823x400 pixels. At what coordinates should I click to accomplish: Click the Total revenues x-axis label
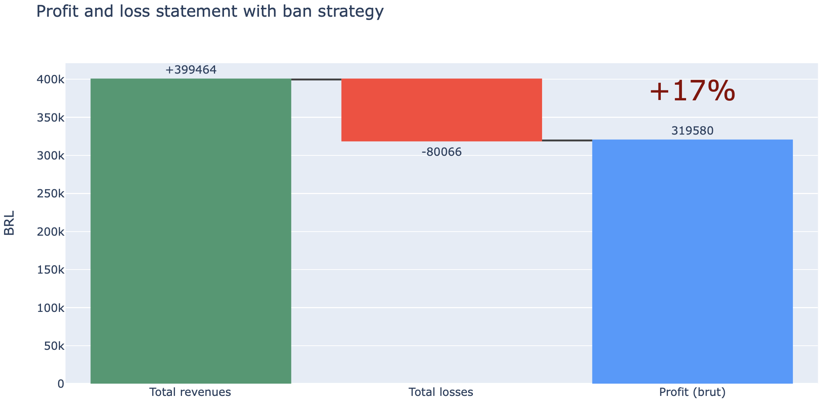pyautogui.click(x=190, y=392)
